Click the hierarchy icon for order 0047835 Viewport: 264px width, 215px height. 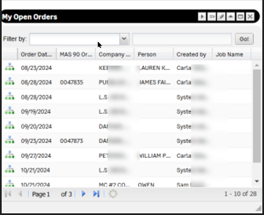[9, 82]
